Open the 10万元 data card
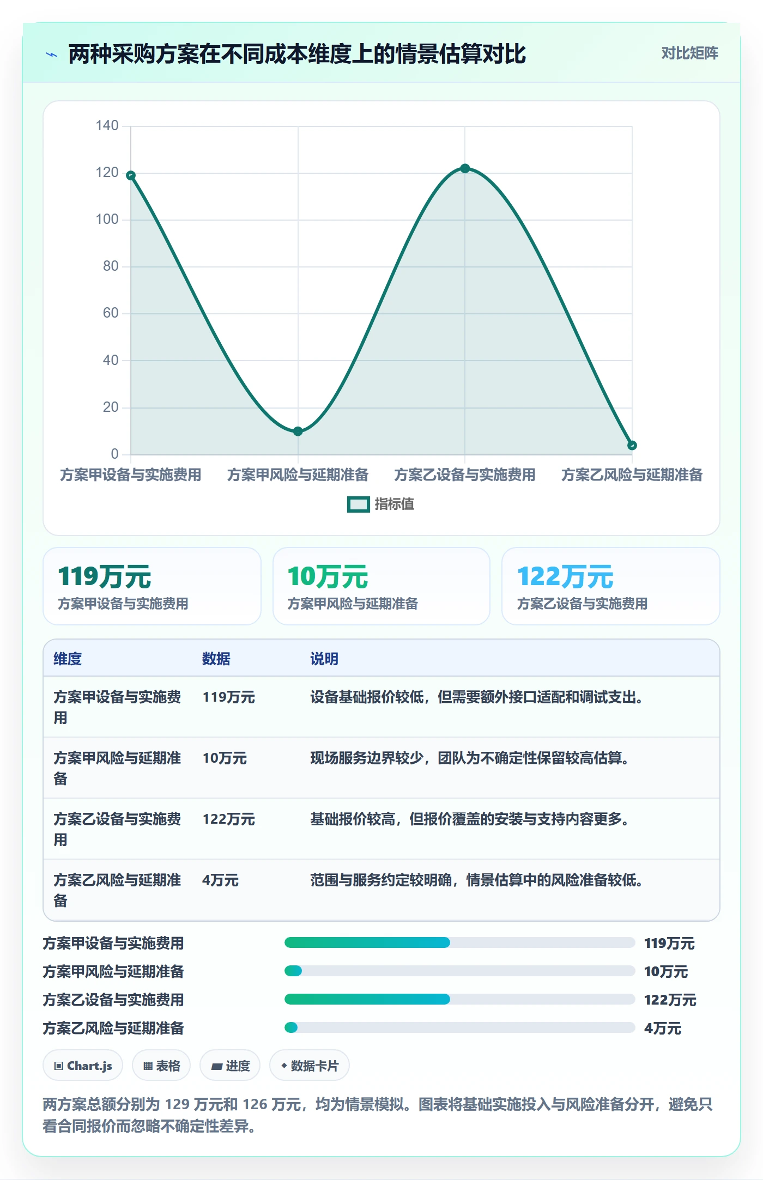Viewport: 763px width, 1180px height. [381, 586]
